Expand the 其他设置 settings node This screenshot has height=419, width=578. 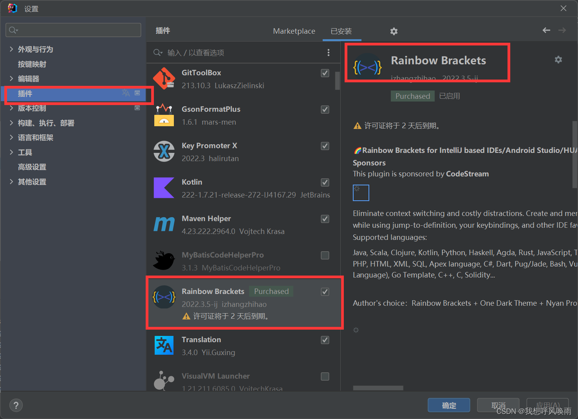11,181
